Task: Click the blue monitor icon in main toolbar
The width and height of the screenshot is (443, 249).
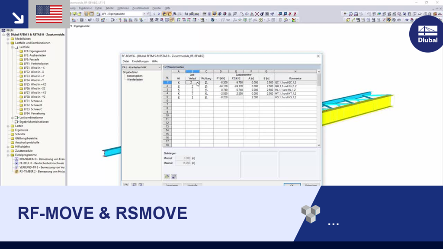Action: click(x=280, y=14)
